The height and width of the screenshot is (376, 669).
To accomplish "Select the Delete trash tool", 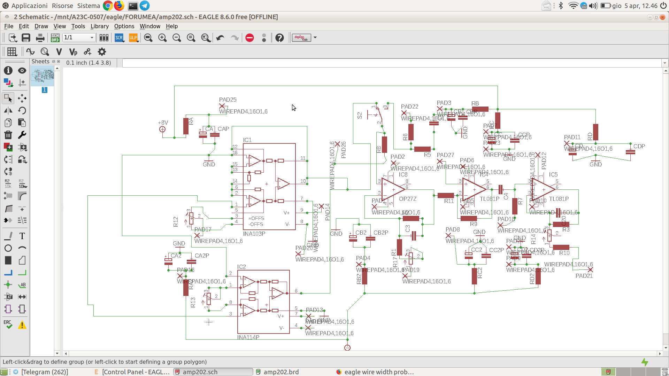I will (8, 135).
